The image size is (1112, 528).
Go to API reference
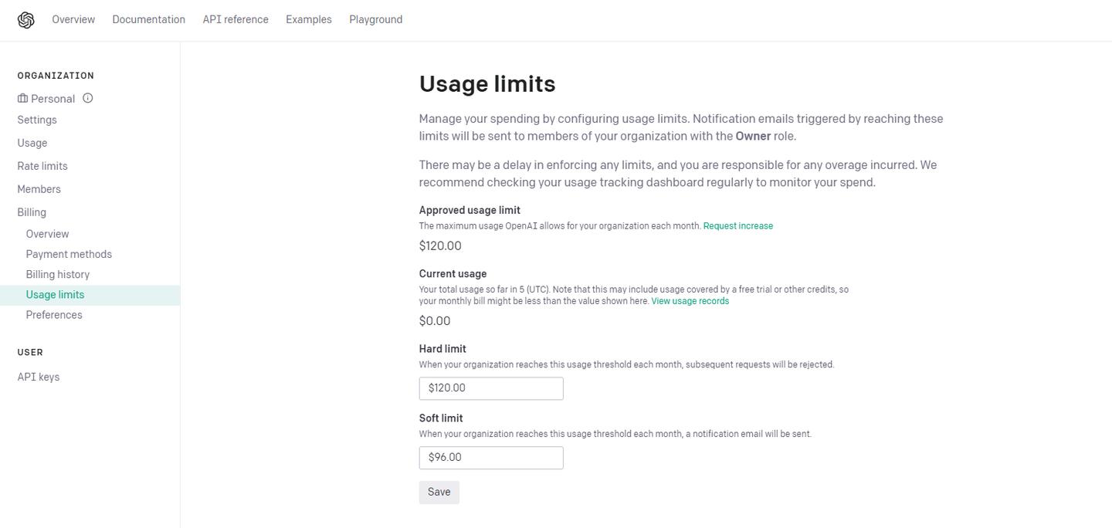(236, 20)
